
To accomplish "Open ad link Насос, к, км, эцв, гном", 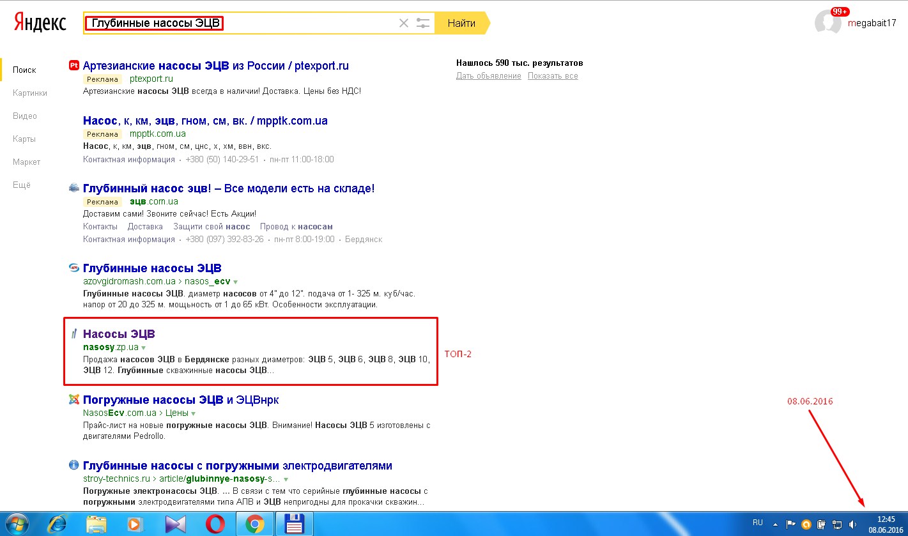I will tap(205, 120).
